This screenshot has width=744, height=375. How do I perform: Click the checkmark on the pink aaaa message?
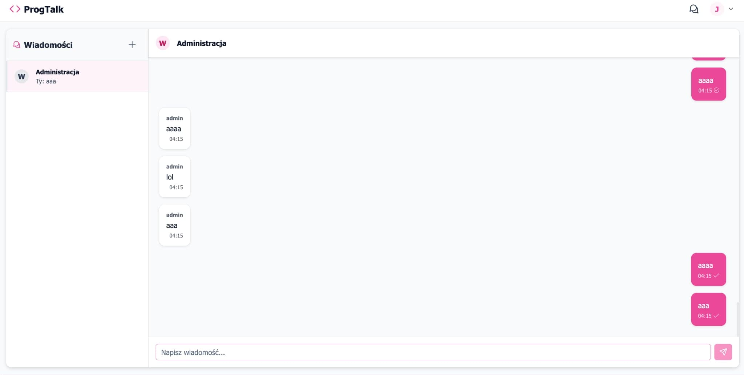coord(716,276)
